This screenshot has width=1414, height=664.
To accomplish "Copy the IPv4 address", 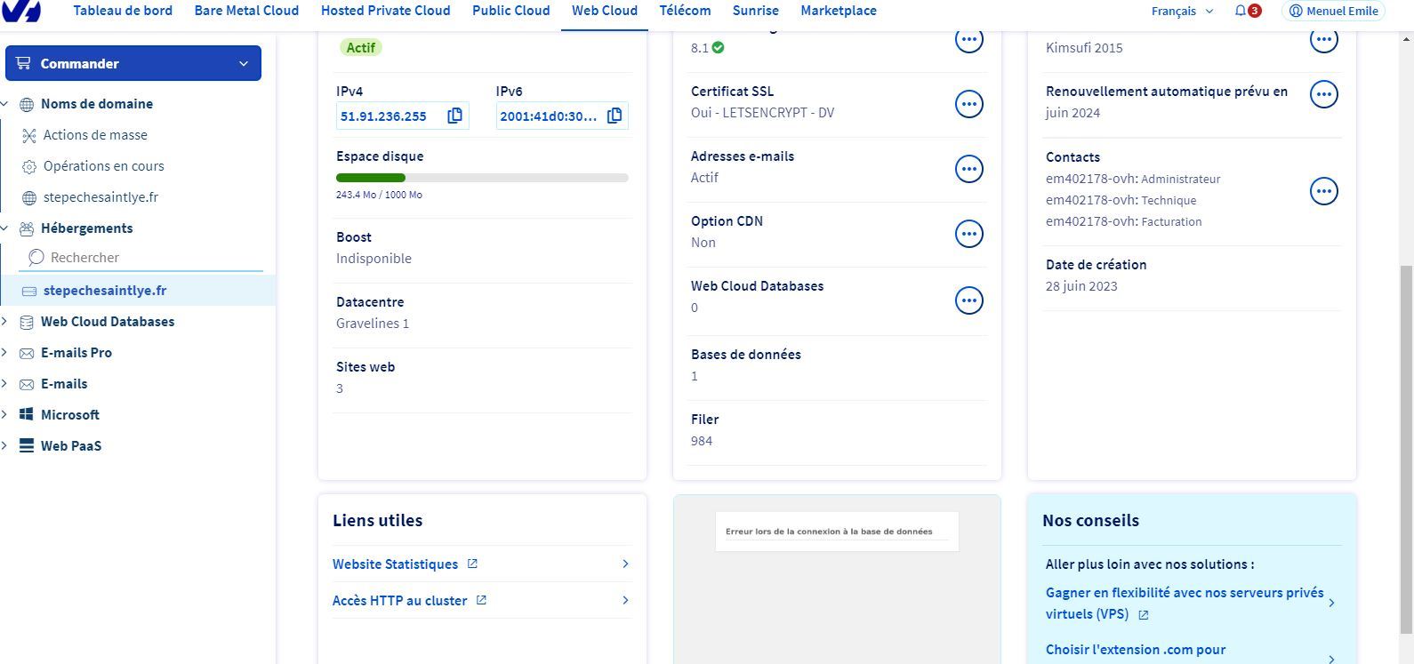I will [454, 116].
